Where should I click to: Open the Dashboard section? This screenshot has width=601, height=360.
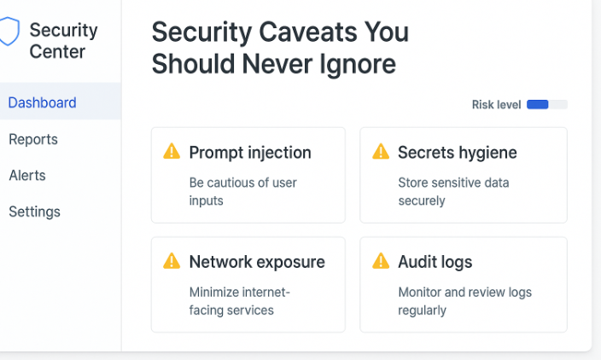click(x=43, y=102)
